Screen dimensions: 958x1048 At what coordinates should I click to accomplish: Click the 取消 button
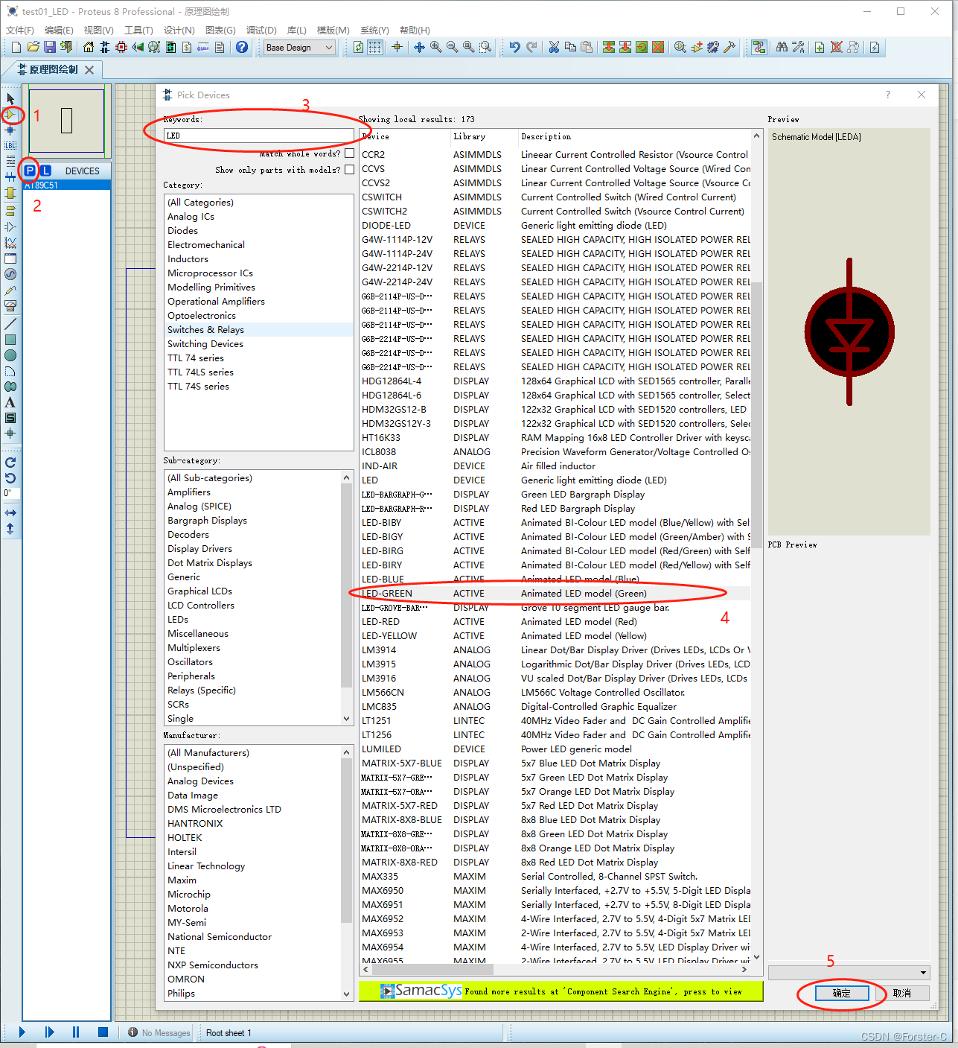[x=902, y=993]
